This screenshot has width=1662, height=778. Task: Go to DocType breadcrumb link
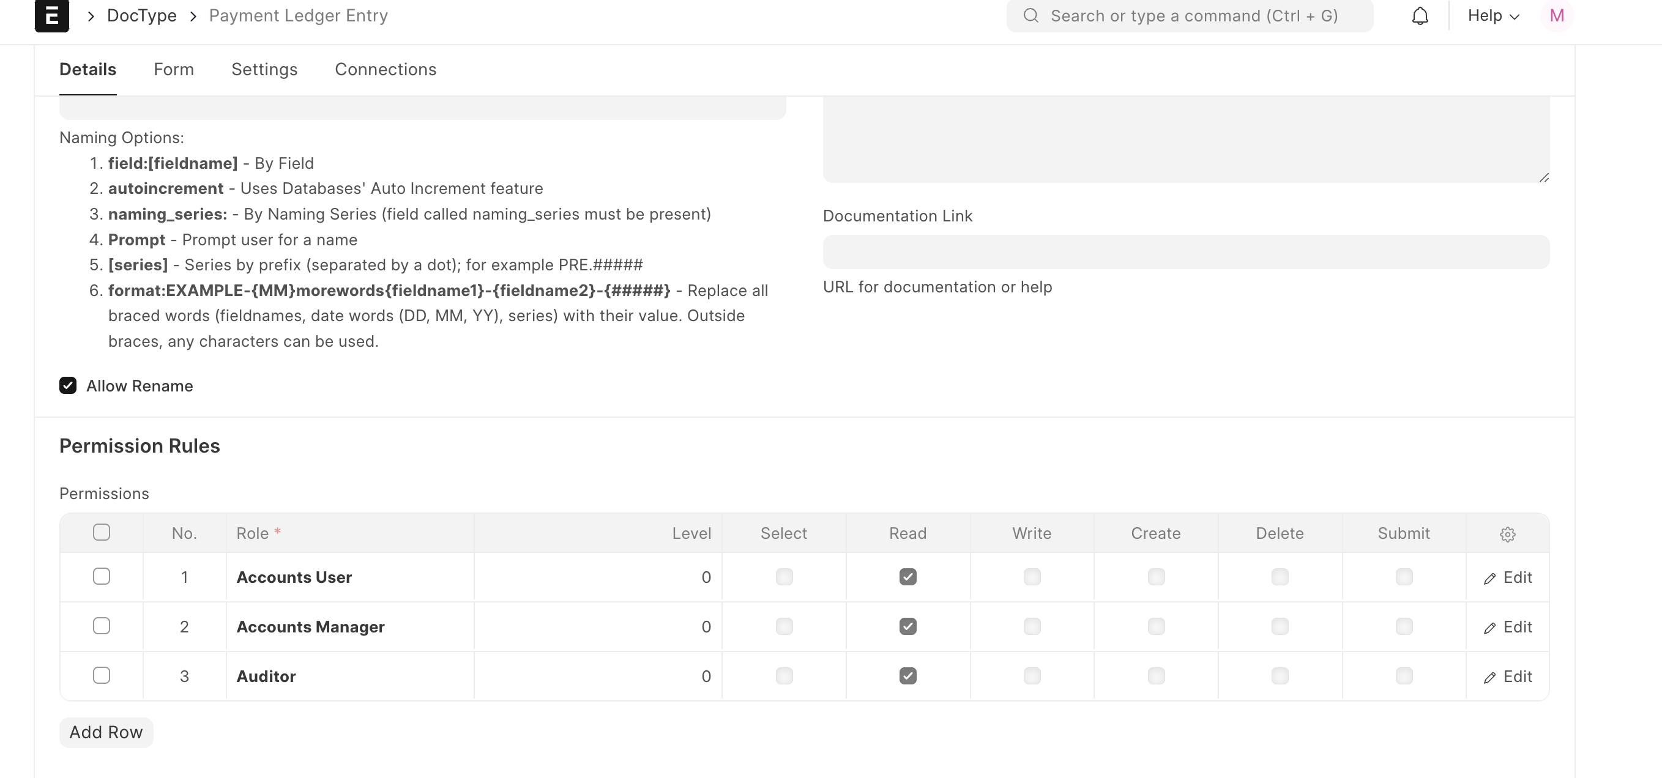point(142,15)
